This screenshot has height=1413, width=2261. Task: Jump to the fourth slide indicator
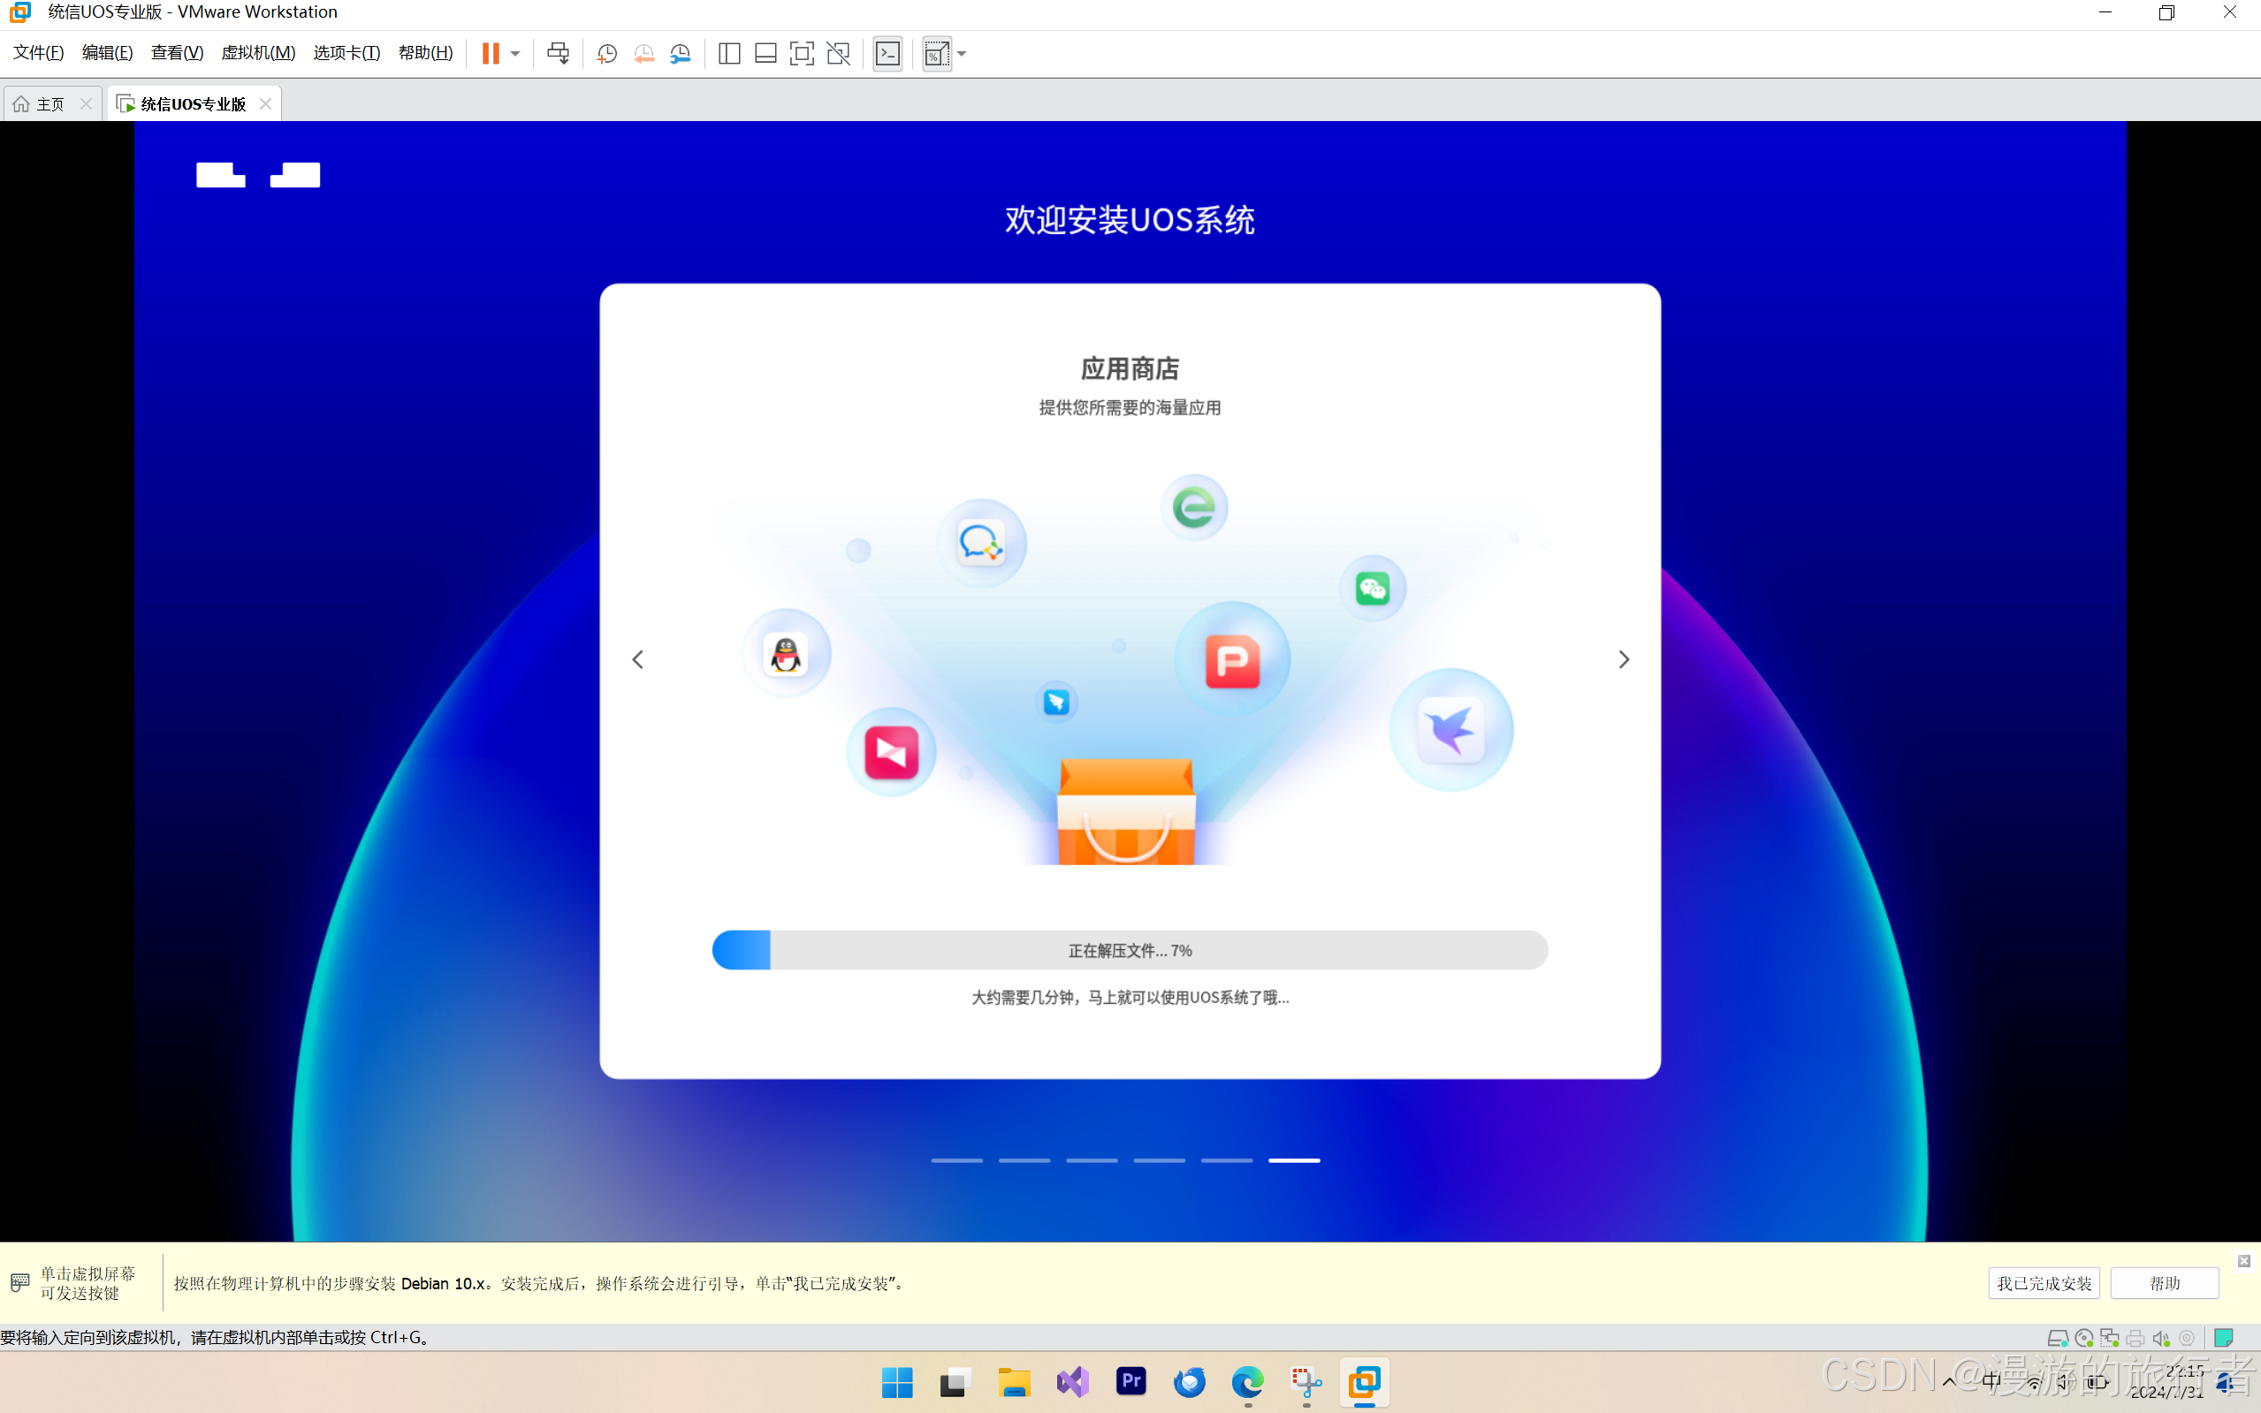1159,1160
